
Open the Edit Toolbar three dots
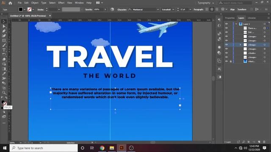[x=4, y=123]
